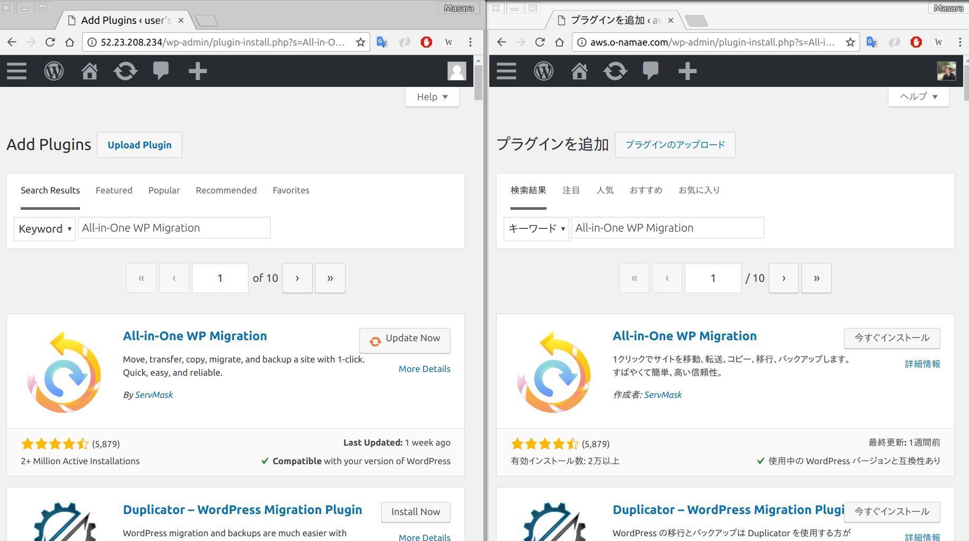The width and height of the screenshot is (969, 541).
Task: Open 作成者 ServMask link in right window
Action: point(663,395)
